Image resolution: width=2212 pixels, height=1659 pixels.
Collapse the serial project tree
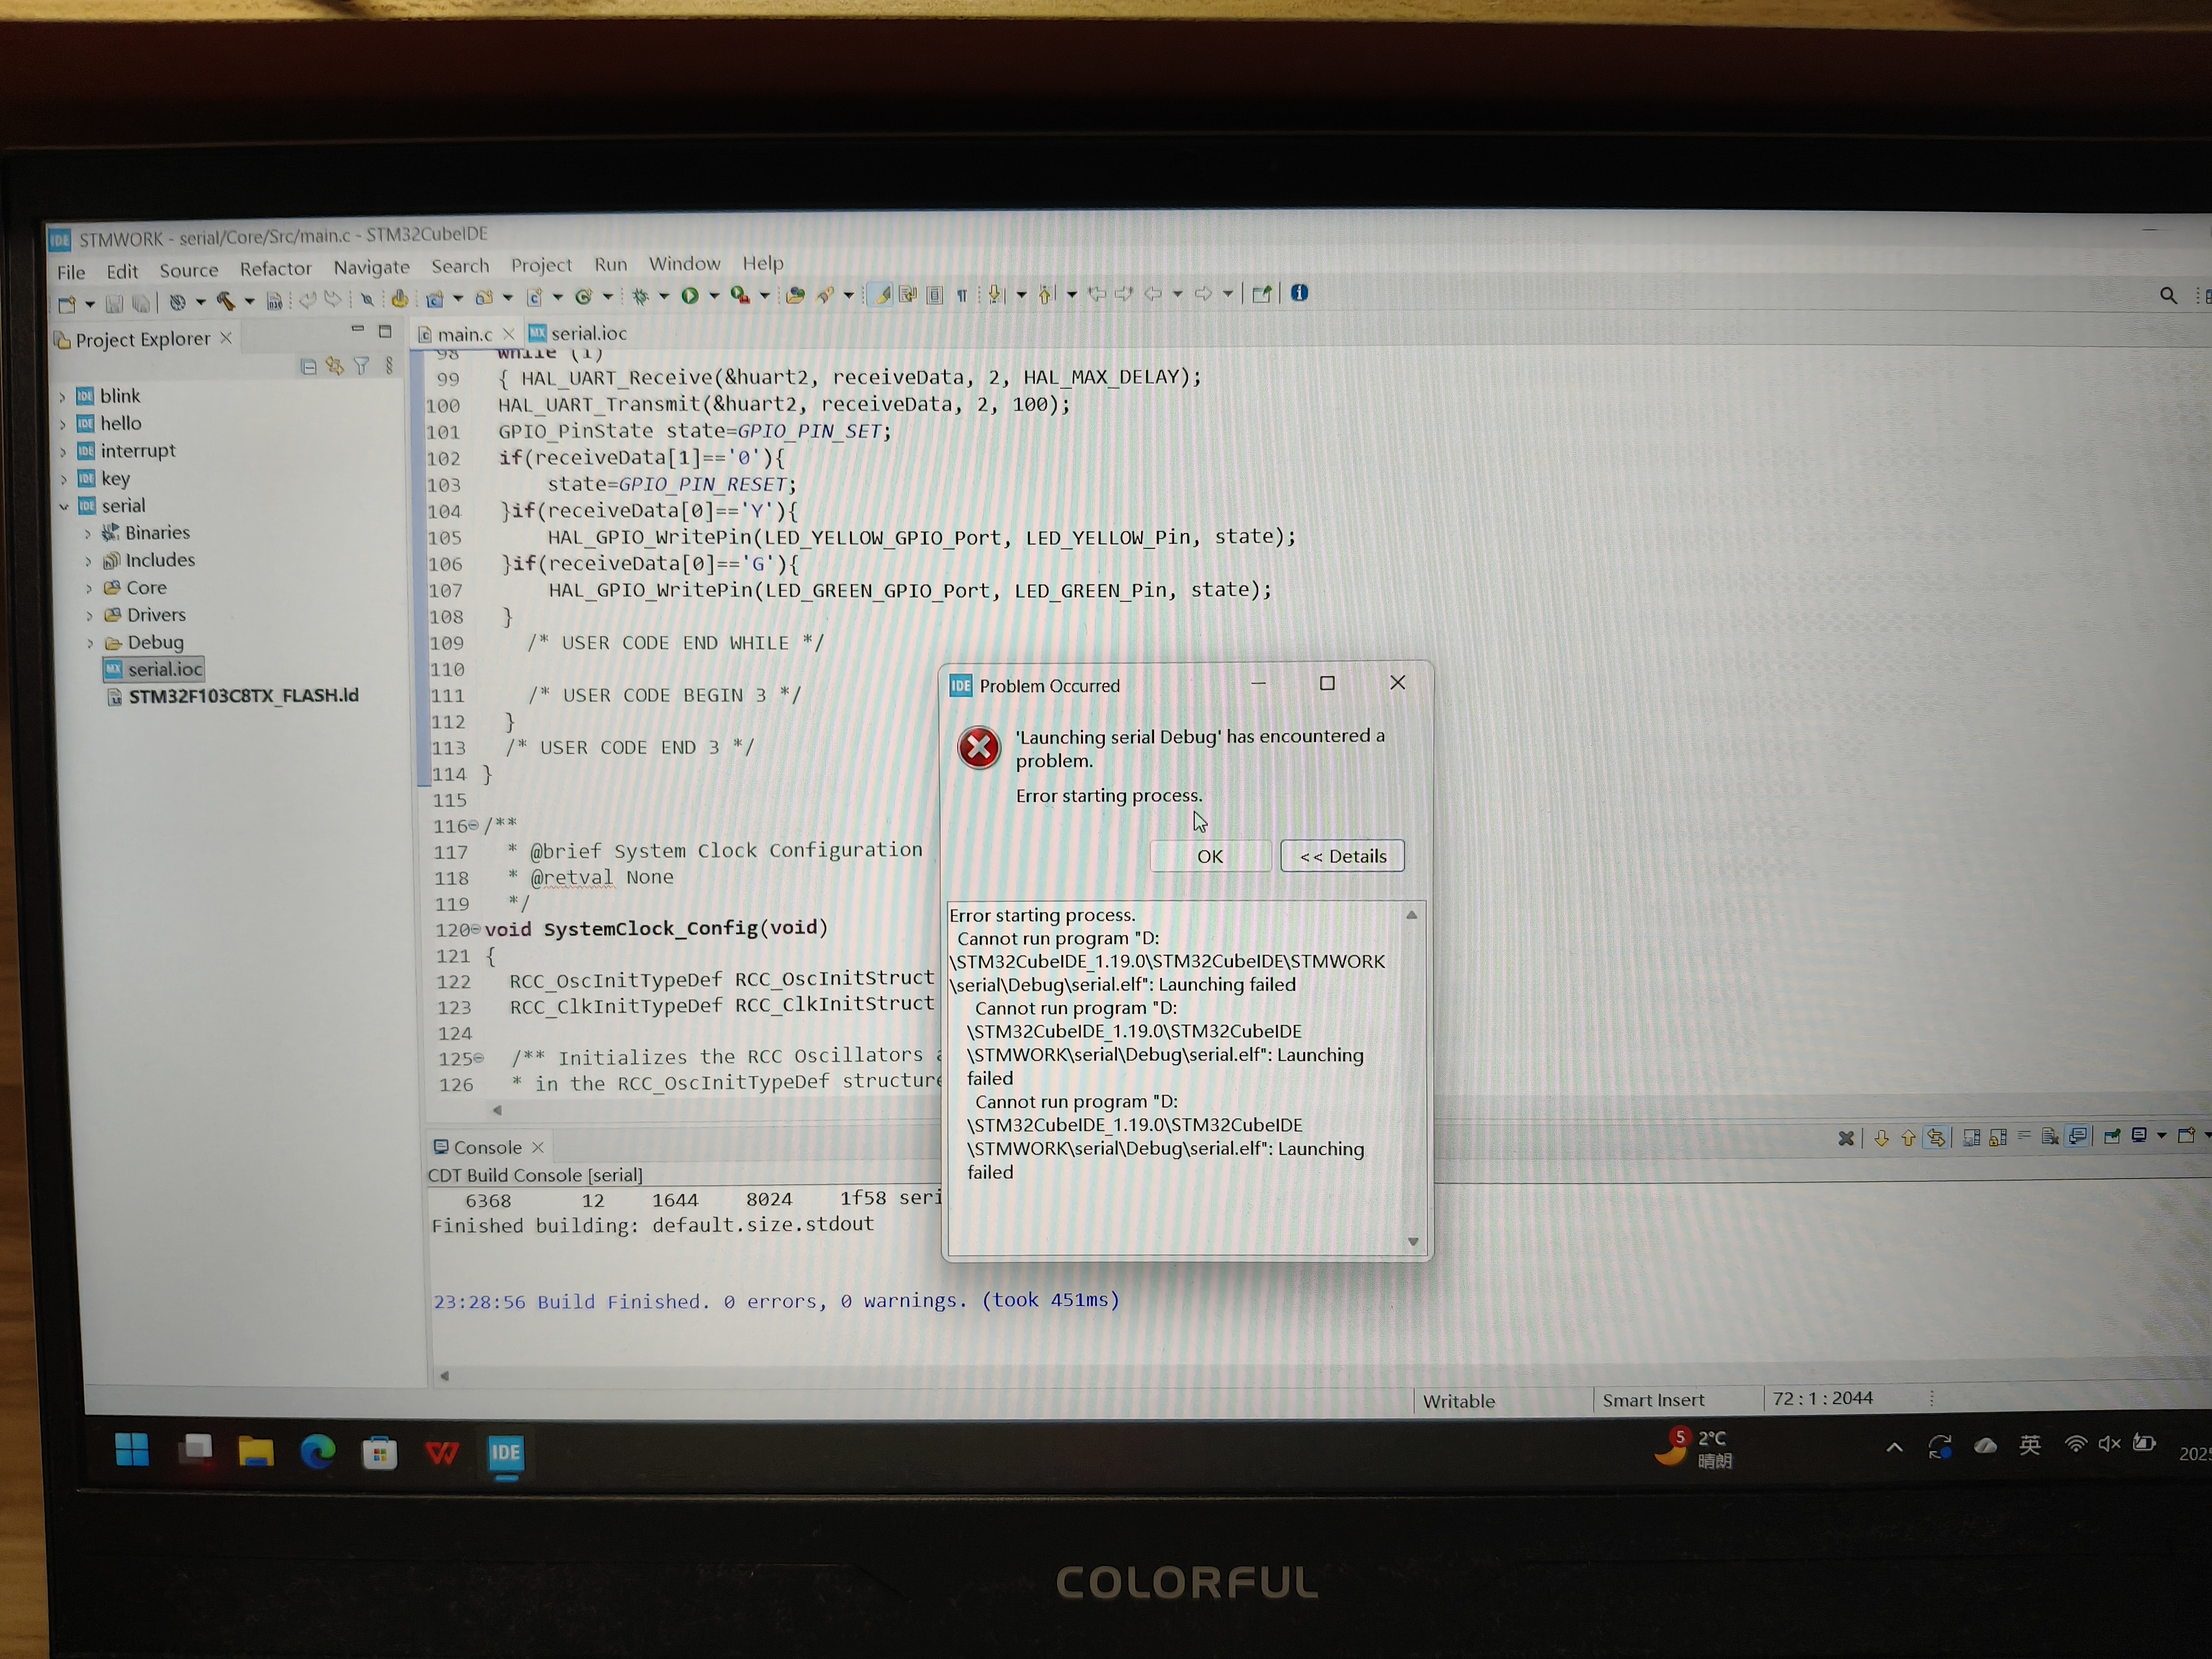point(63,506)
